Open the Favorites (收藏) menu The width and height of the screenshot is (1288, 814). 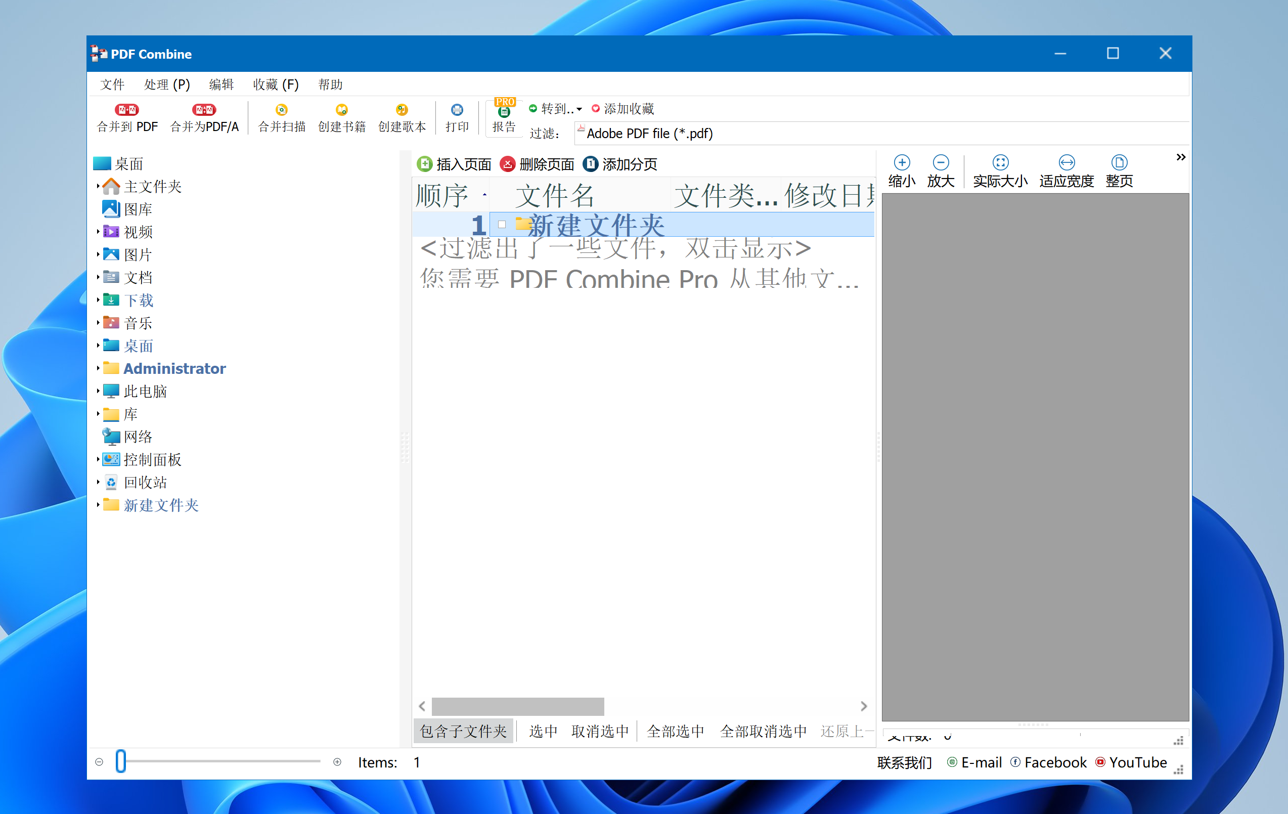click(276, 84)
